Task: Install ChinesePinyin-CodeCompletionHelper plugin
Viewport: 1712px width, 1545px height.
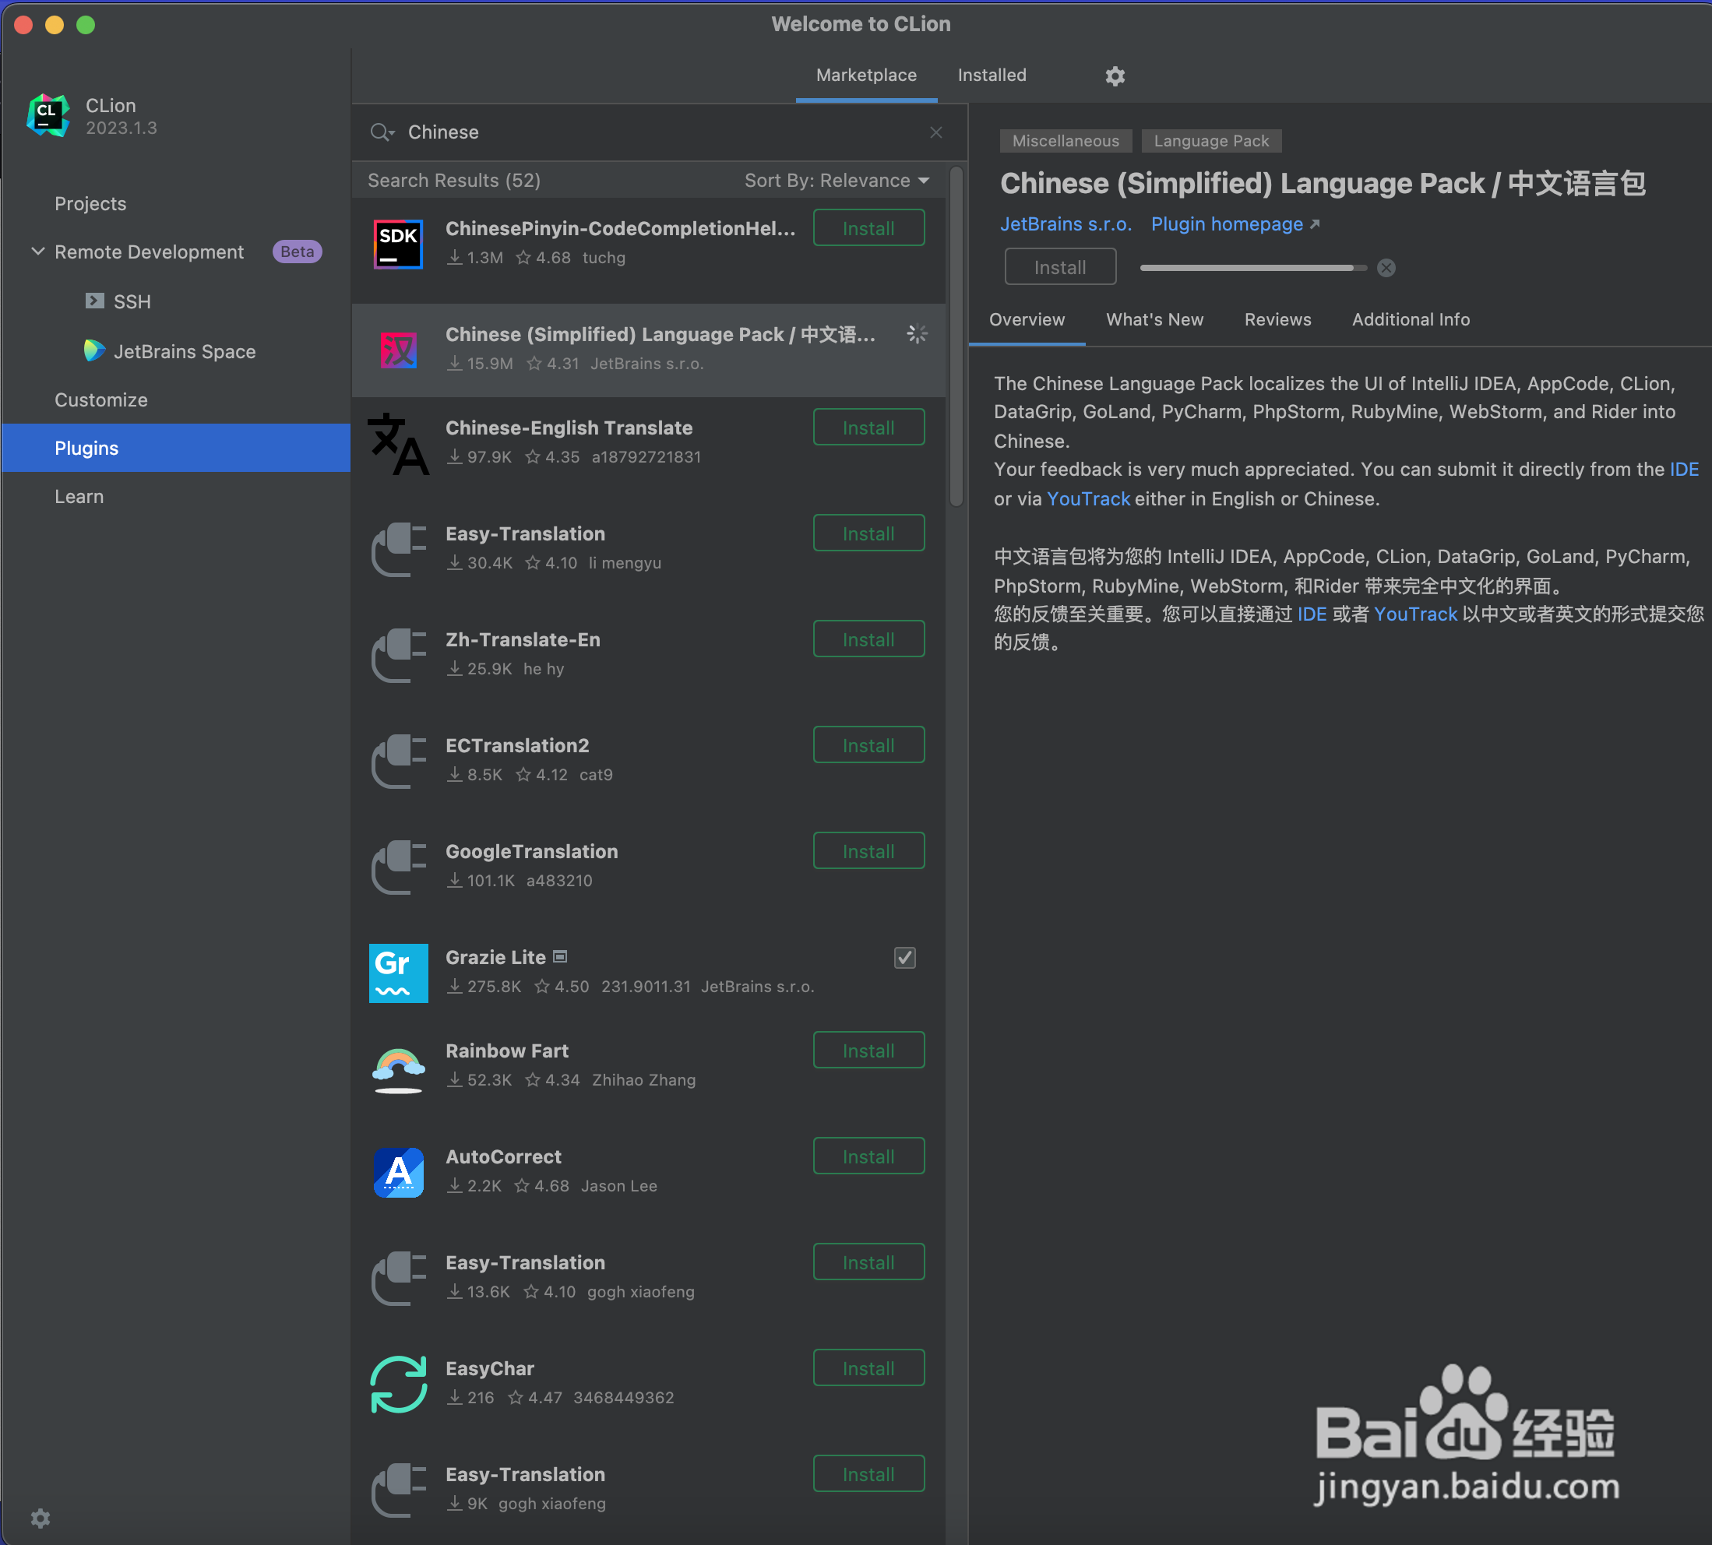Action: coord(868,228)
